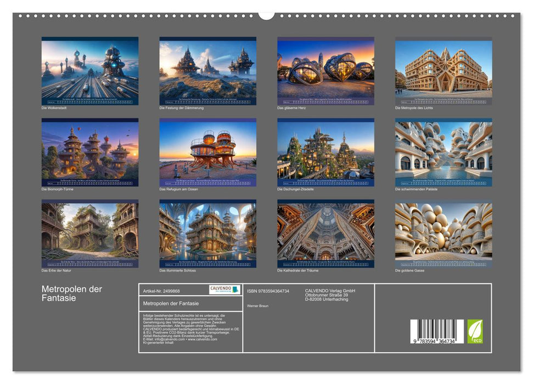
Task: Click the green eco leaf icon
Action: pos(475,331)
